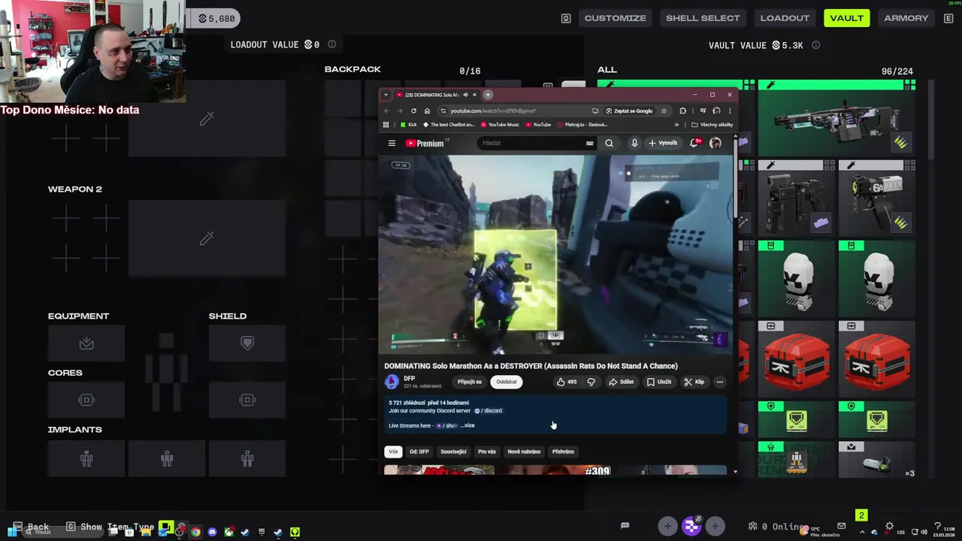Open YouTube notifications bell

click(694, 143)
